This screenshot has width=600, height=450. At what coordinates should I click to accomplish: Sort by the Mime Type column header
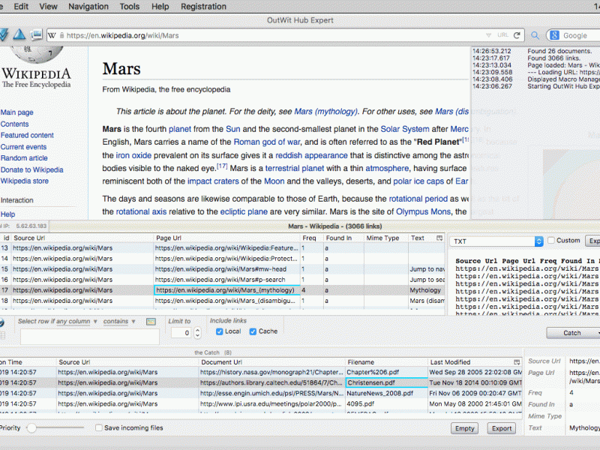coord(386,238)
